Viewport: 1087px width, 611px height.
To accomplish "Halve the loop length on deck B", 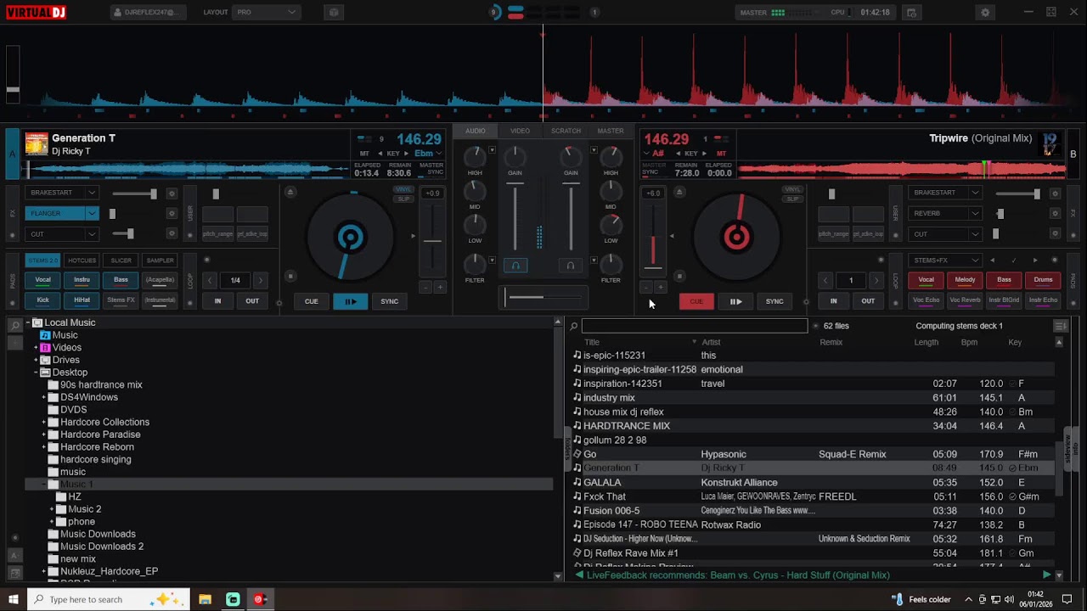I will 825,280.
